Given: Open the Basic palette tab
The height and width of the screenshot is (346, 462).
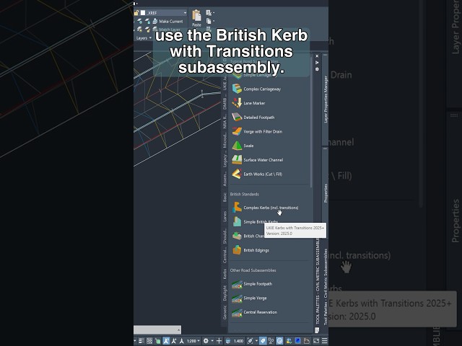Looking at the screenshot, I should click(225, 197).
